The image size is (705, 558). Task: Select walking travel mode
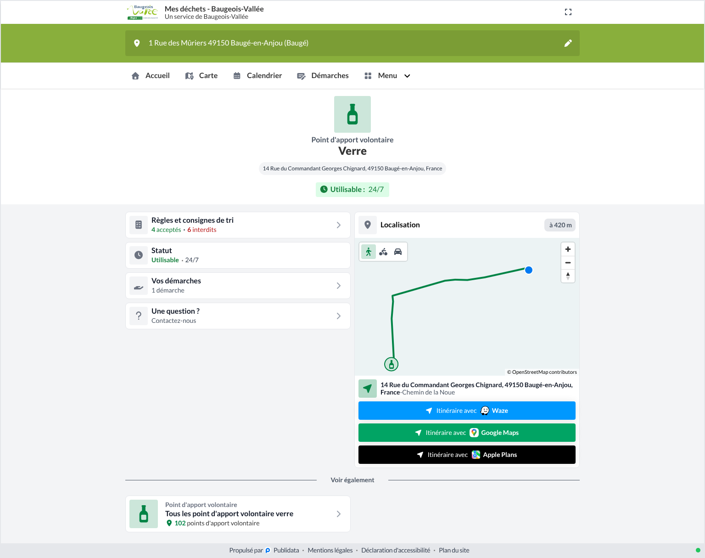[x=369, y=252]
